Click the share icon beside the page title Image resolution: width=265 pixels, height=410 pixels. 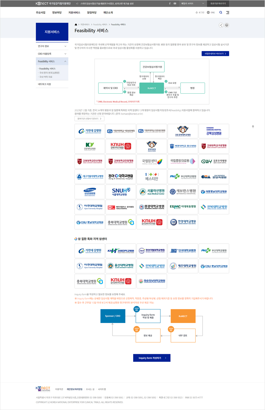(221, 25)
